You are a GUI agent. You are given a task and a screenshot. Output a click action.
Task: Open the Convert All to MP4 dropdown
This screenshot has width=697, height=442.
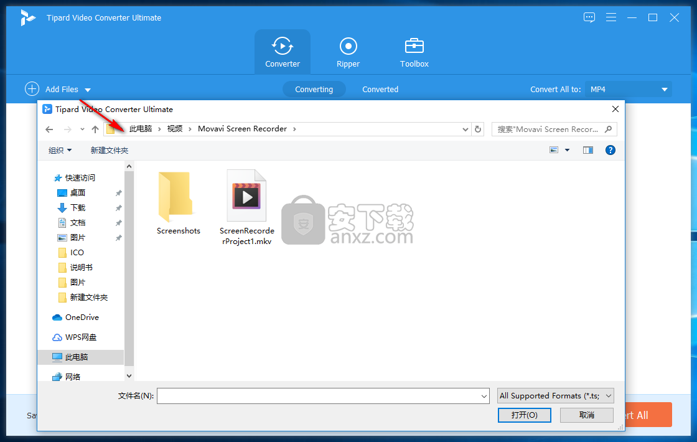[628, 90]
